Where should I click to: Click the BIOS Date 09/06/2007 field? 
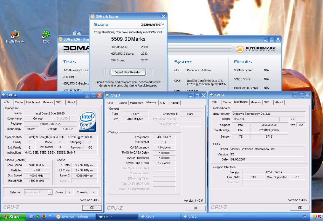coord(267,159)
